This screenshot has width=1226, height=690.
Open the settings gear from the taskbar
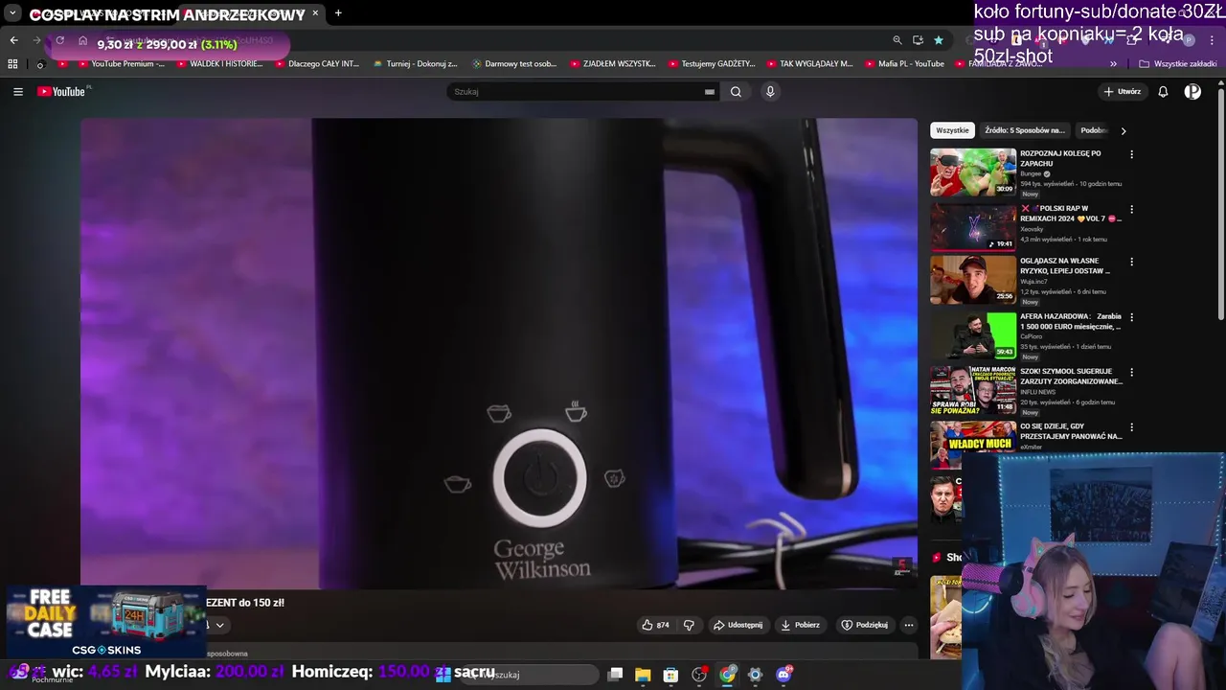coord(755,675)
